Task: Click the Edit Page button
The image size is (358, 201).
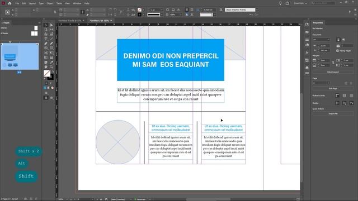Action: tap(333, 88)
